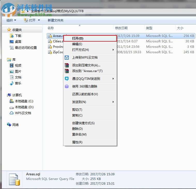
Task: Click Create Shortcut (创建快捷方式) entry
Action: pos(90,123)
